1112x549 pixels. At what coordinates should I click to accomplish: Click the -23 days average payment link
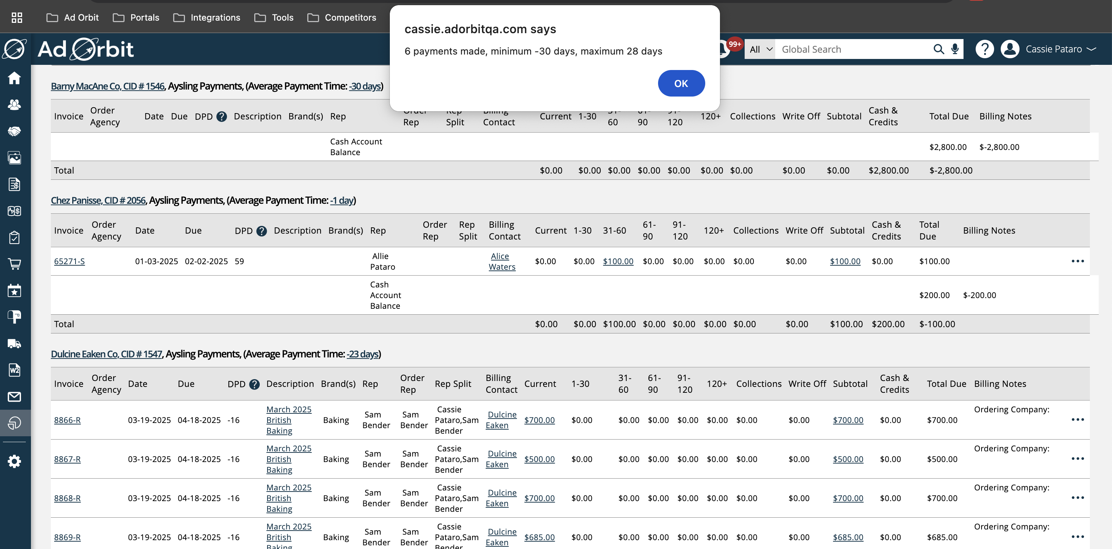(362, 354)
